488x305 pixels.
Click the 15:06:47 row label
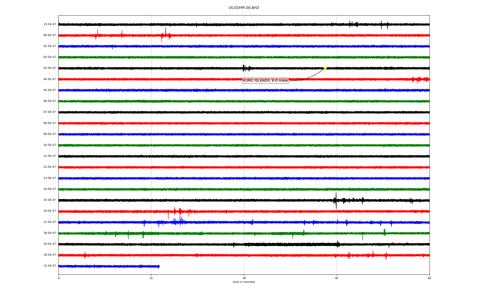pyautogui.click(x=50, y=200)
